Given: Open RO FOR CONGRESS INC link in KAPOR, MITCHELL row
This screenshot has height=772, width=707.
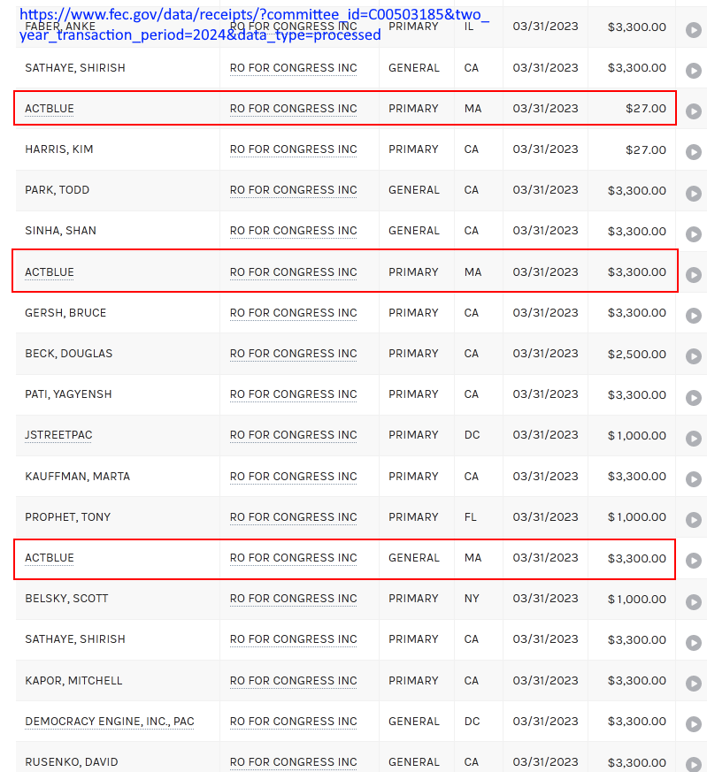Looking at the screenshot, I should 293,680.
